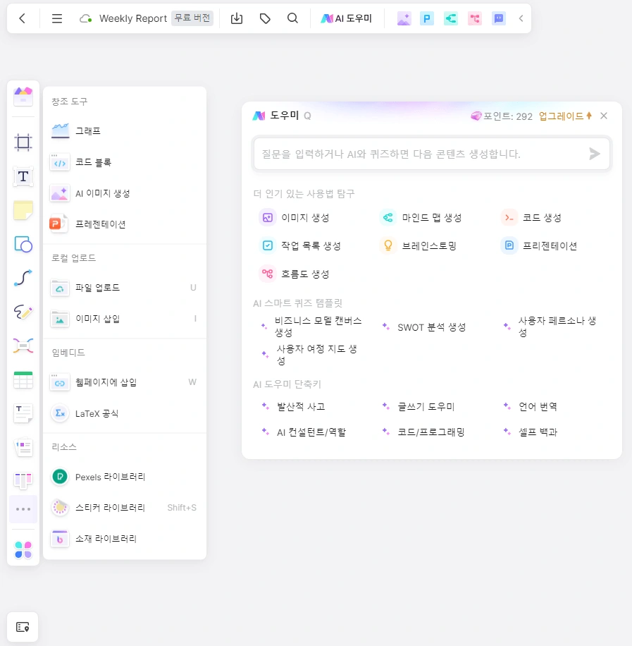Image resolution: width=632 pixels, height=646 pixels.
Task: Select the pen drawing tool
Action: coord(23,312)
